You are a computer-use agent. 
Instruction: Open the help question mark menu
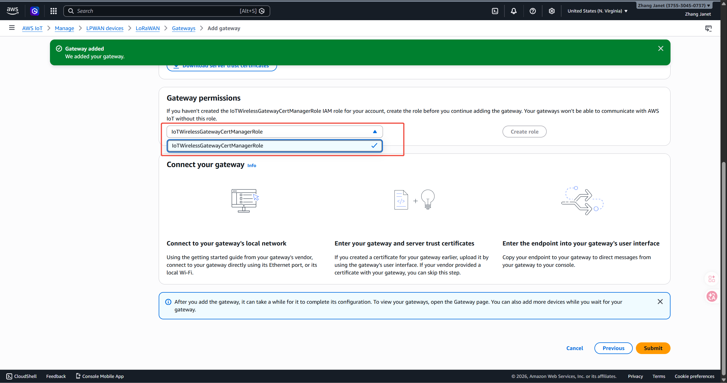pyautogui.click(x=533, y=11)
